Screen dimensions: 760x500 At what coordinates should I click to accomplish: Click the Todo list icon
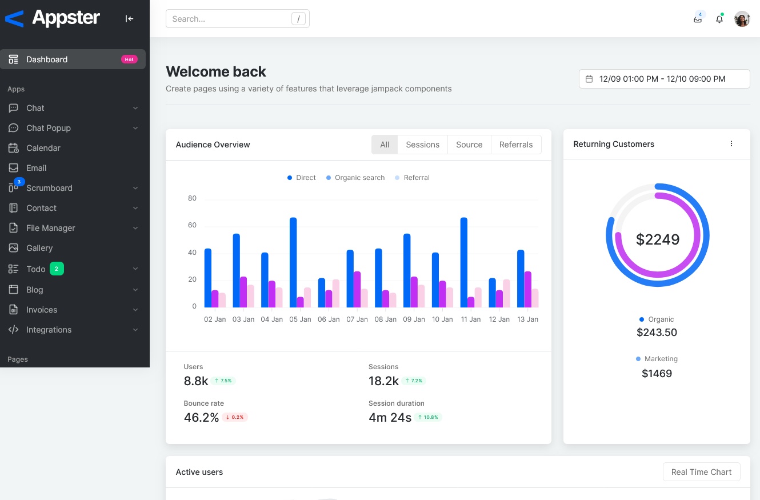click(x=14, y=269)
